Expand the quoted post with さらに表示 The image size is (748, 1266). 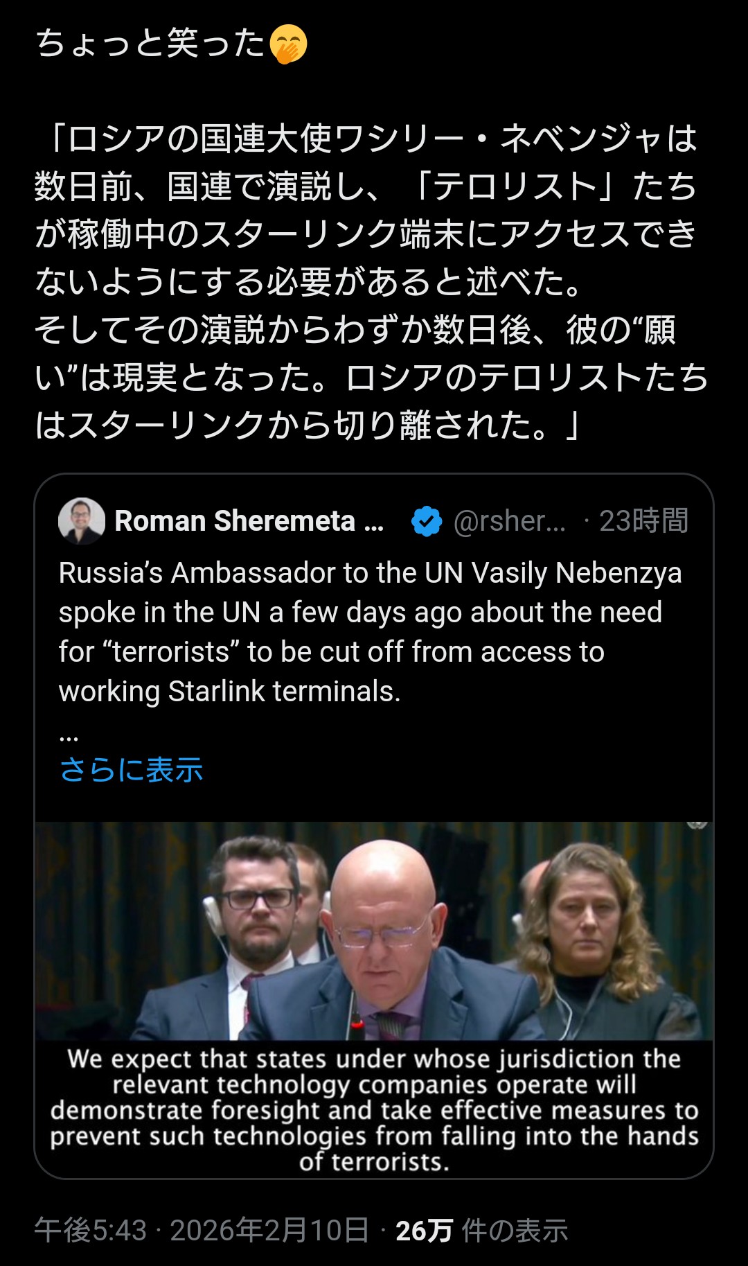(x=131, y=770)
